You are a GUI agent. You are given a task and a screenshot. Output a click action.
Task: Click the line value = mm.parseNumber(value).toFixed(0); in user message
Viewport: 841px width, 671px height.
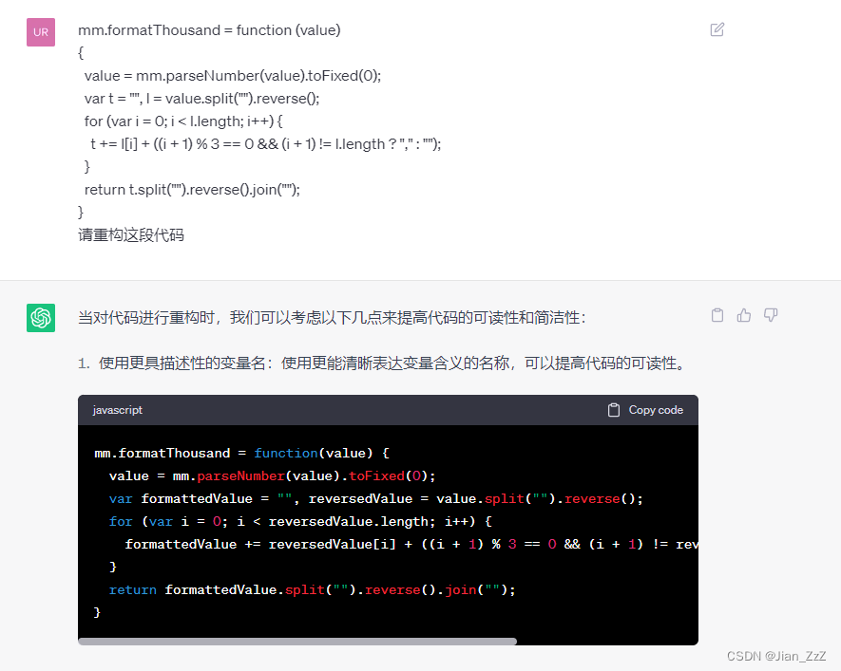tap(233, 76)
